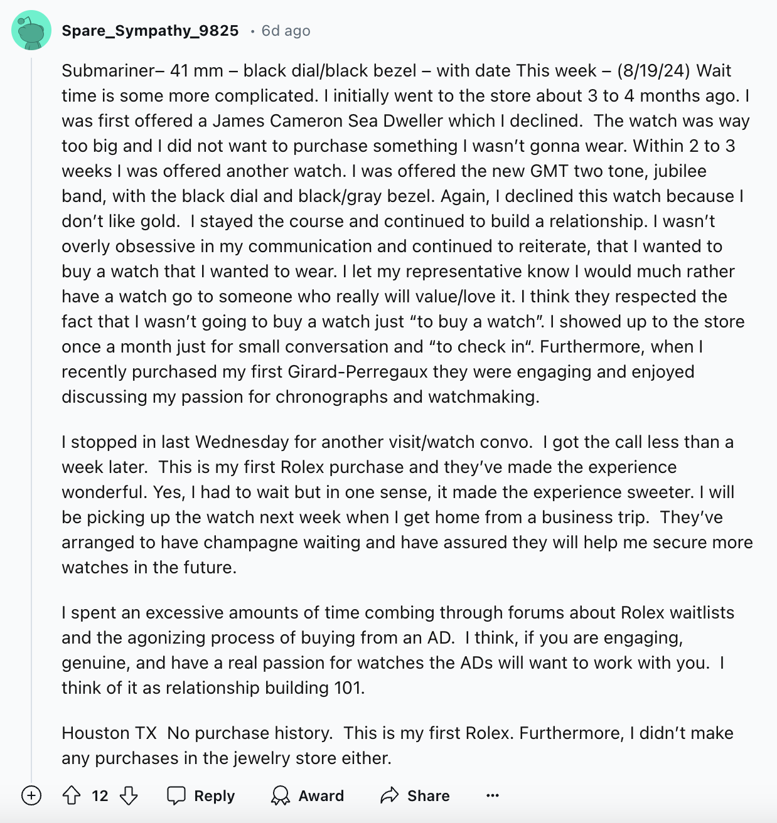This screenshot has height=823, width=777.
Task: Click the vote count showing 12
Action: click(x=100, y=795)
